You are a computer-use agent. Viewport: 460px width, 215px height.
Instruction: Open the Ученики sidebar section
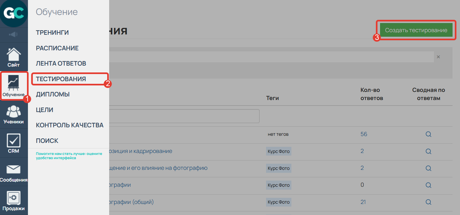[x=14, y=115]
